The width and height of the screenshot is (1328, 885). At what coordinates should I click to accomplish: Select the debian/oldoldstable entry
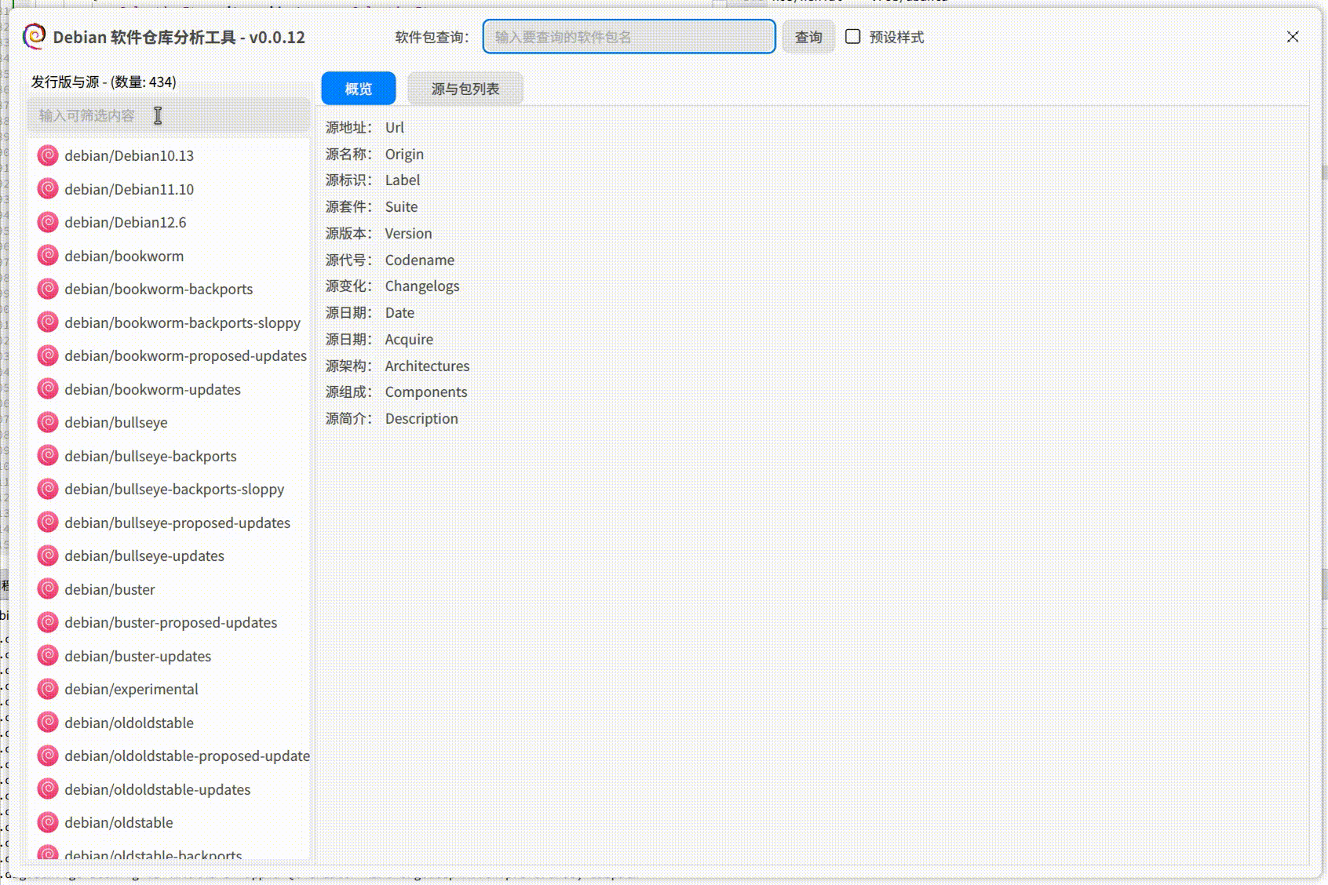169,723
